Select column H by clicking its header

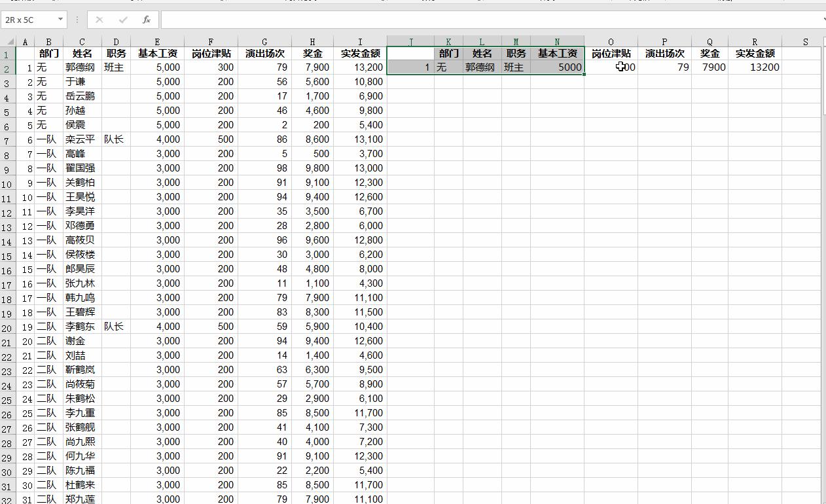tap(313, 41)
